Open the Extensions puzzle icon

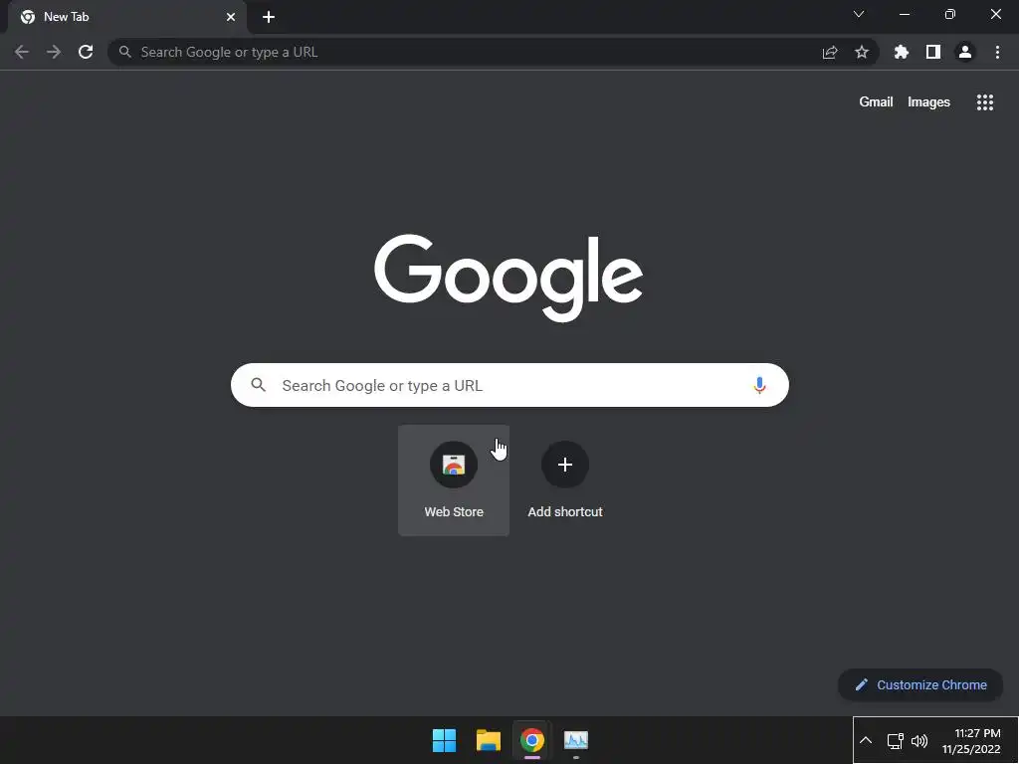[901, 52]
